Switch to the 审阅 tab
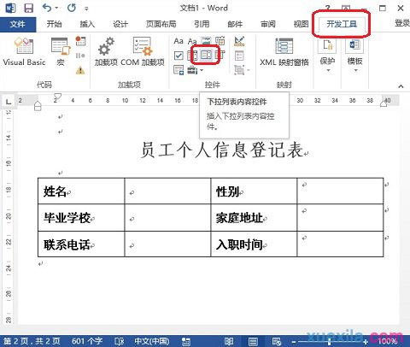The height and width of the screenshot is (347, 410). pos(268,24)
